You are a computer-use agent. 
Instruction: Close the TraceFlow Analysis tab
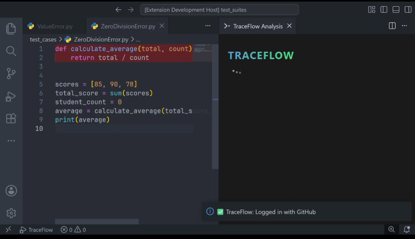pyautogui.click(x=289, y=26)
